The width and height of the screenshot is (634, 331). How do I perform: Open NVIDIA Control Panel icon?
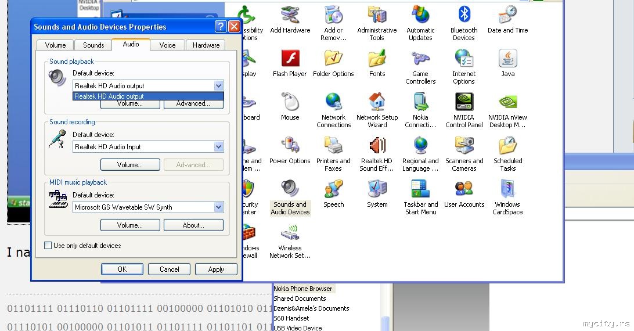click(x=464, y=110)
